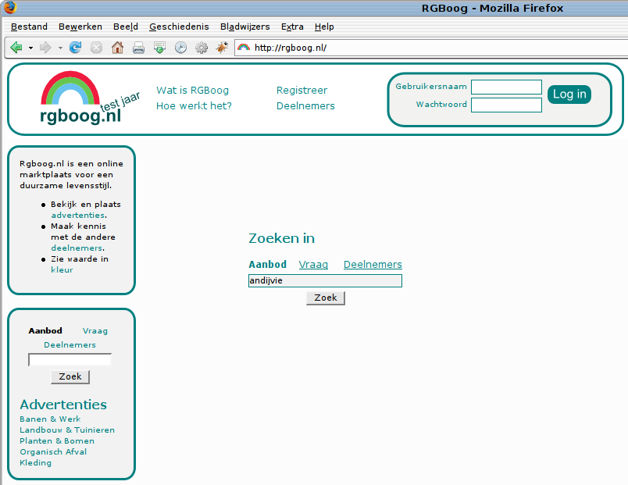Click the Gebruikersnaam input field
The height and width of the screenshot is (485, 628).
click(507, 87)
